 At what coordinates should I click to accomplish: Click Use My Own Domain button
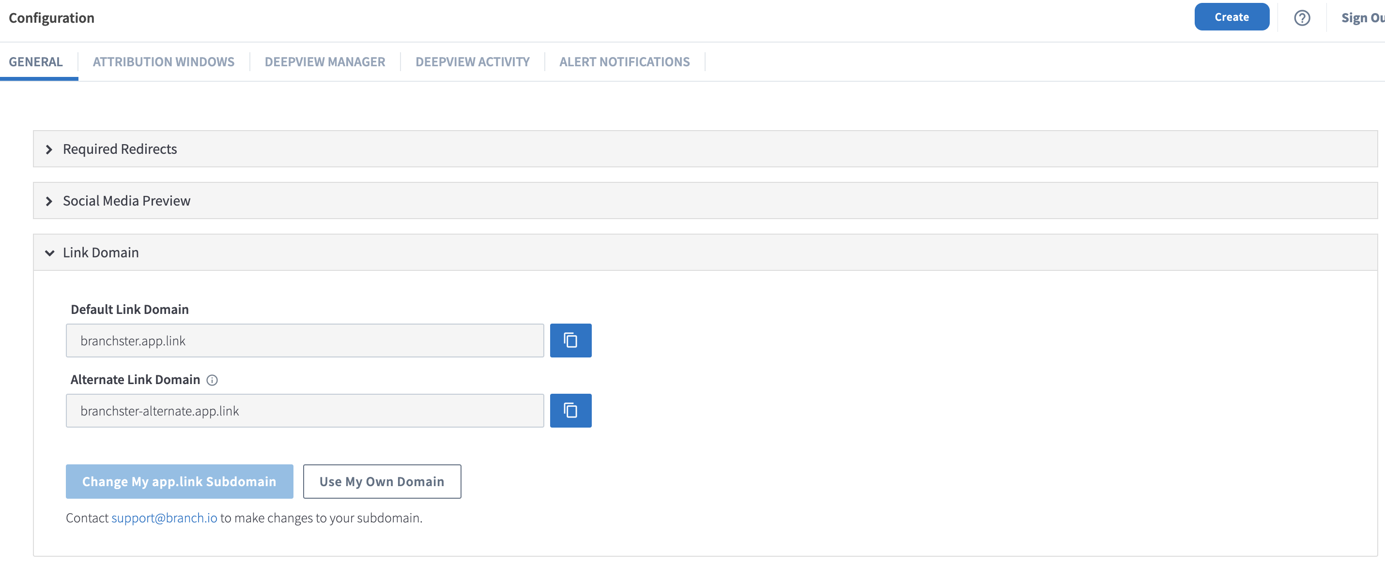382,481
